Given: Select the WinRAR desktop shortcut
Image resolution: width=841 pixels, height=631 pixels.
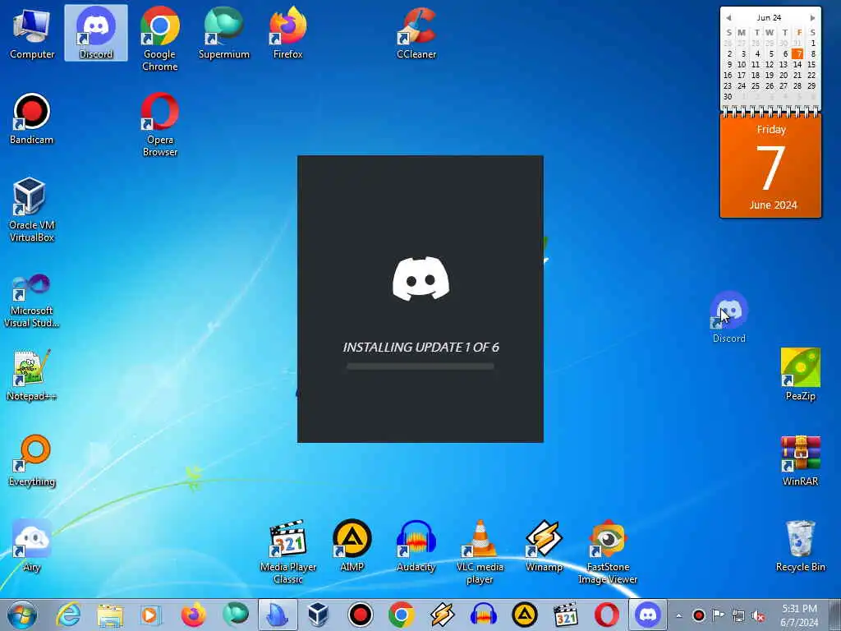Looking at the screenshot, I should point(800,460).
